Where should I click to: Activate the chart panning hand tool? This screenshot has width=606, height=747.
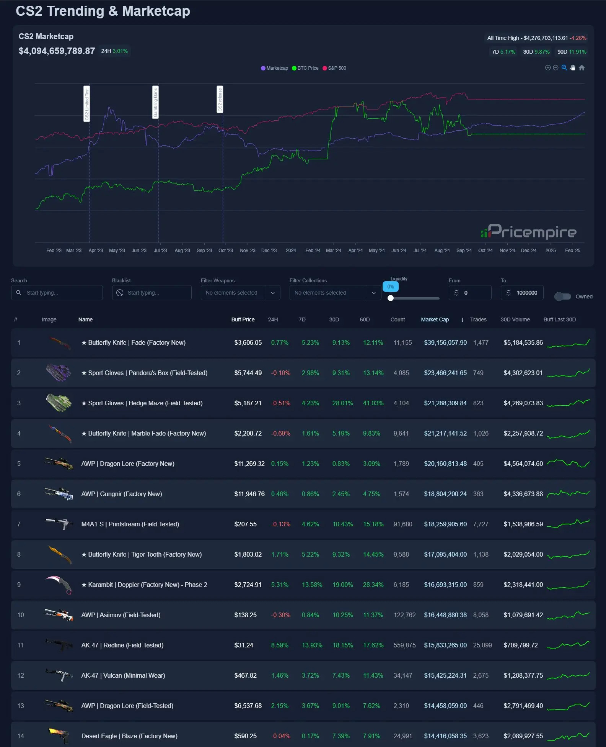(573, 68)
